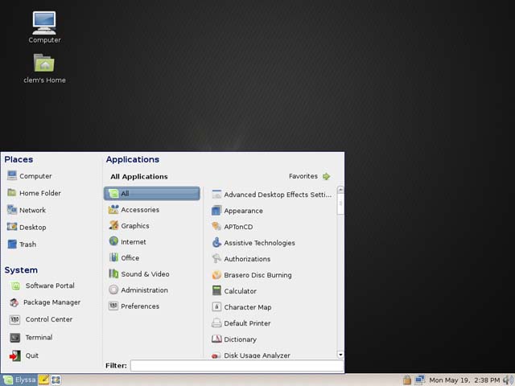The width and height of the screenshot is (515, 386).
Task: Click Quit in System section
Action: coord(23,355)
